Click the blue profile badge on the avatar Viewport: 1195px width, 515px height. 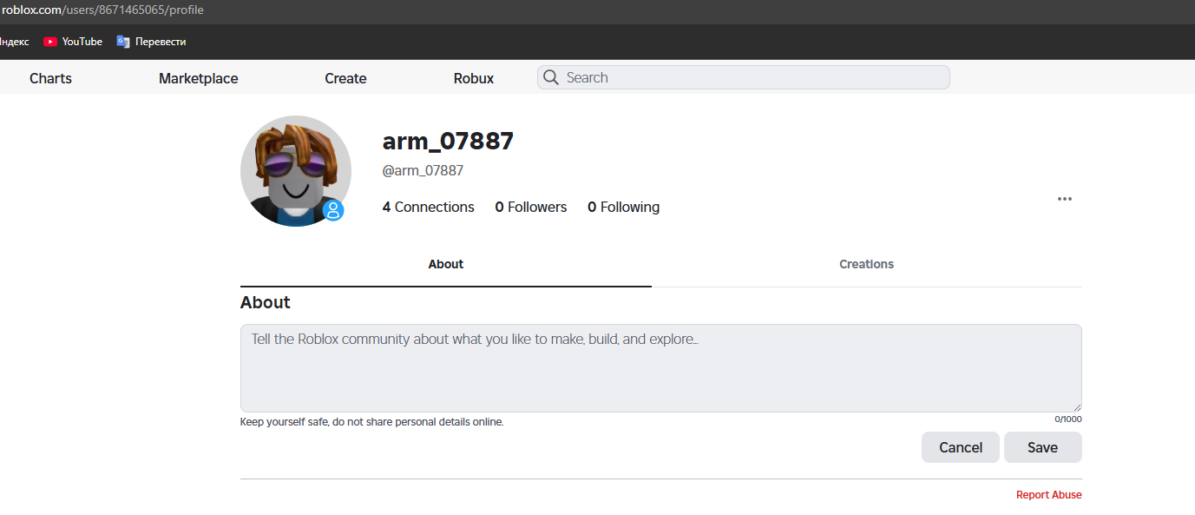coord(333,210)
